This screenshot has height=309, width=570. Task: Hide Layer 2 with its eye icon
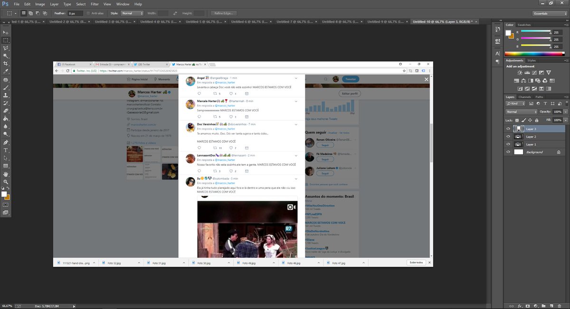508,137
